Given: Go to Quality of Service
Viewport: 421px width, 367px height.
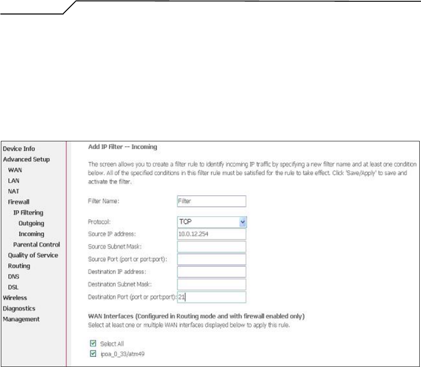Looking at the screenshot, I should coord(33,255).
